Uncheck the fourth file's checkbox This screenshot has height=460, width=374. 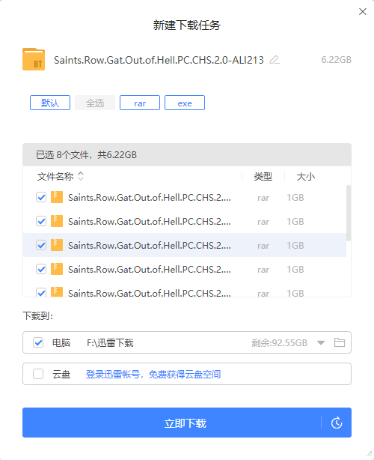(41, 269)
